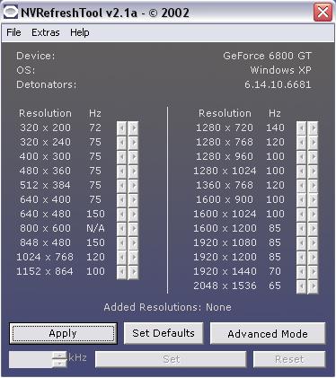Decrease Hz for 1600 x 1024

[302, 215]
